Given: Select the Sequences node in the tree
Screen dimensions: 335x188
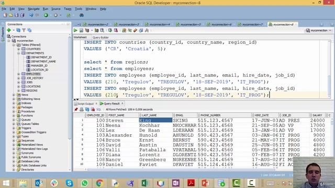Looking at the screenshot, I should [x=28, y=140].
